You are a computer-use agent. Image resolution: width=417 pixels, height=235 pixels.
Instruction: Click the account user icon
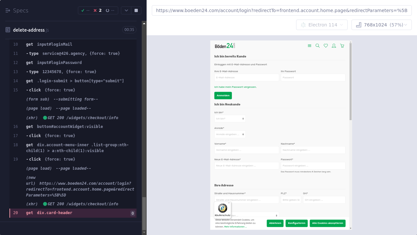[x=334, y=46]
